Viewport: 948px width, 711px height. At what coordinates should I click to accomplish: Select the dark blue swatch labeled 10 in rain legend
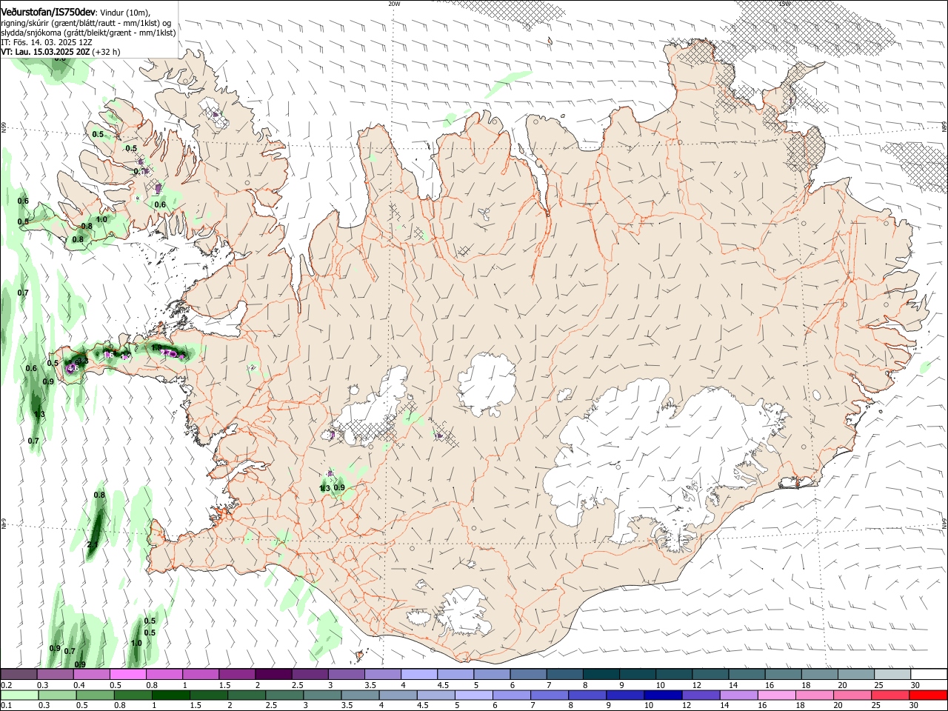click(x=663, y=695)
